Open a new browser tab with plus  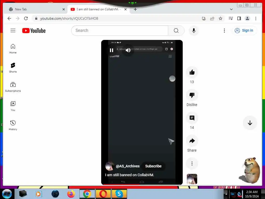[x=135, y=9]
